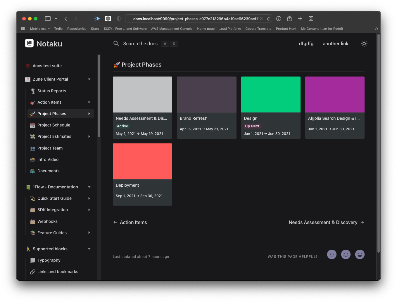Open Webhooks page
The image size is (397, 302).
point(47,221)
